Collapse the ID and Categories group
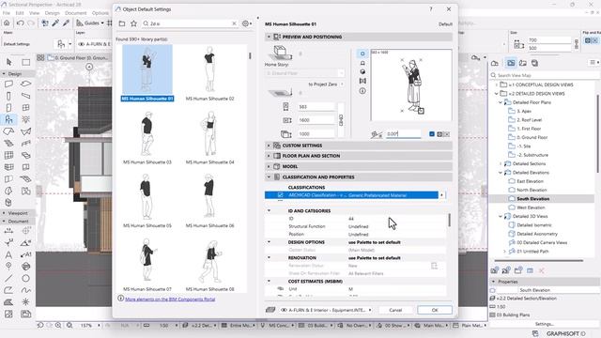The width and height of the screenshot is (601, 338). (269, 210)
